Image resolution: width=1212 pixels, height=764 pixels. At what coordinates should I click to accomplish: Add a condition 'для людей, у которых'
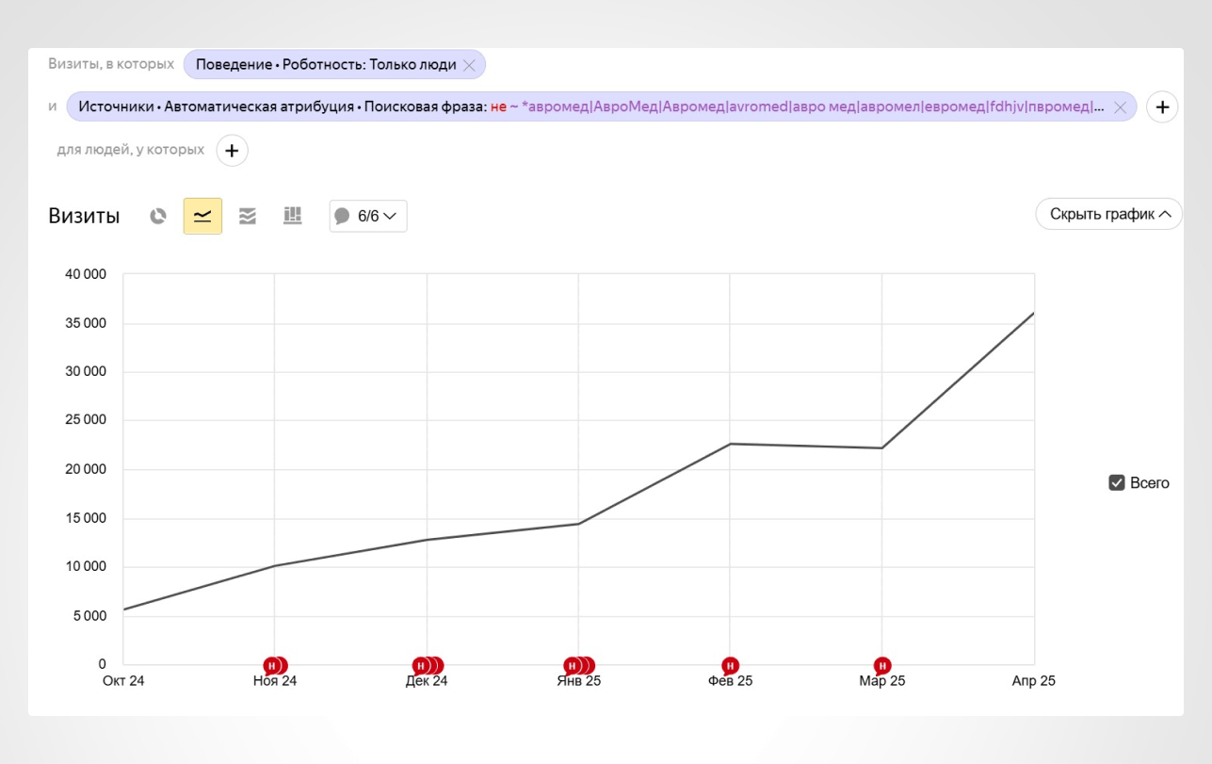pos(233,150)
